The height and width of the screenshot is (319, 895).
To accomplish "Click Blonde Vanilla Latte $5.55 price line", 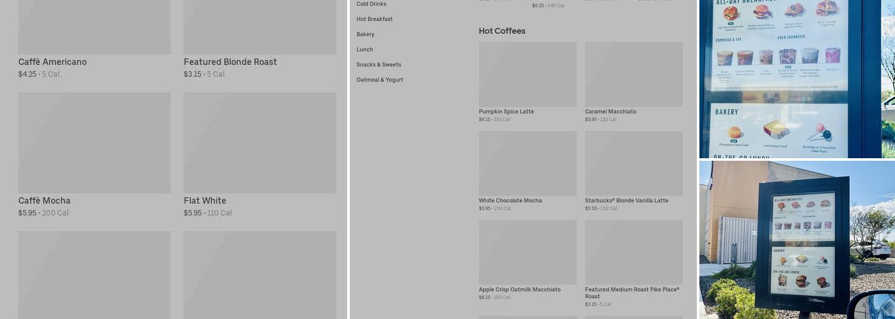I will [x=602, y=209].
